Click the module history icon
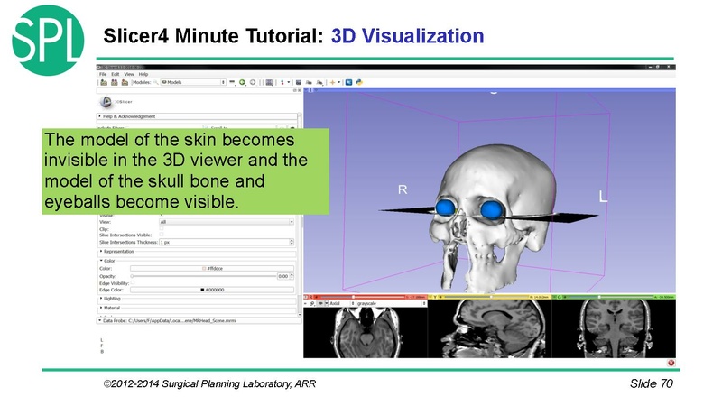The image size is (722, 406). (x=232, y=82)
